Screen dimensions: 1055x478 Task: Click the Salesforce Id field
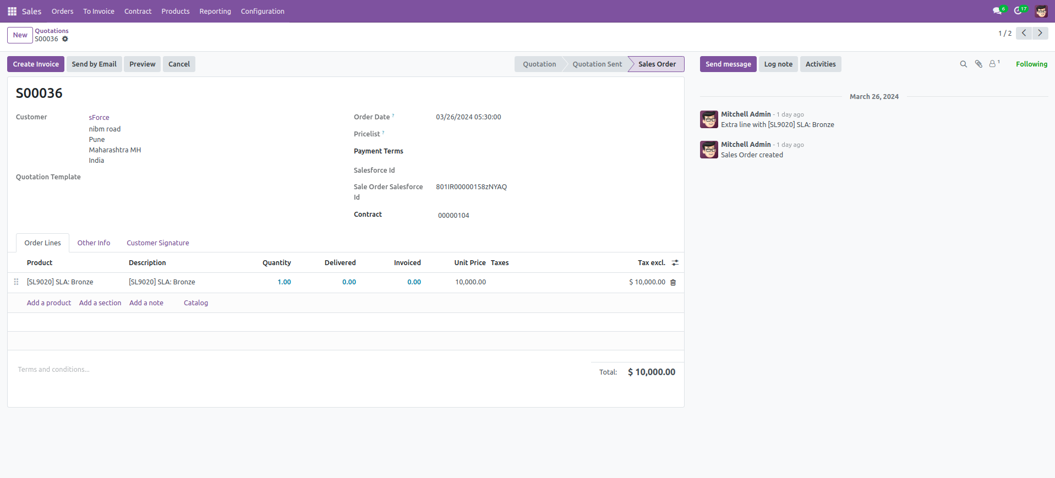point(556,171)
